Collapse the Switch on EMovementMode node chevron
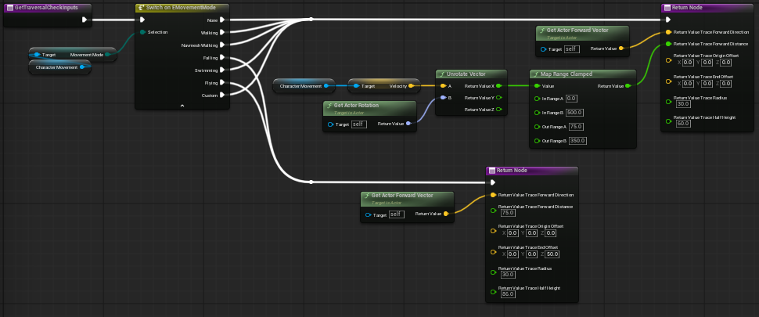759x317 pixels. click(x=182, y=105)
